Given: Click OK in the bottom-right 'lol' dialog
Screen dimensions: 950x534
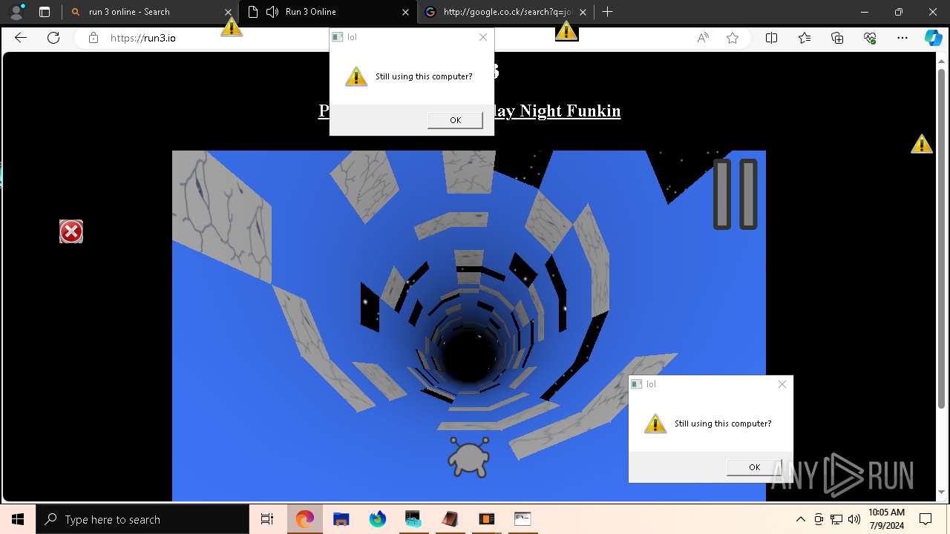Looking at the screenshot, I should 754,467.
